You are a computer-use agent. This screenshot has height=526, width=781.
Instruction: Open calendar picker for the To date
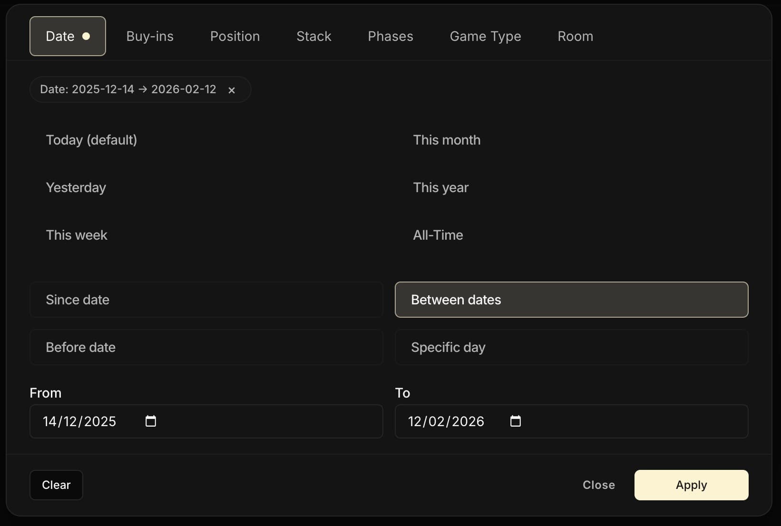pyautogui.click(x=516, y=421)
